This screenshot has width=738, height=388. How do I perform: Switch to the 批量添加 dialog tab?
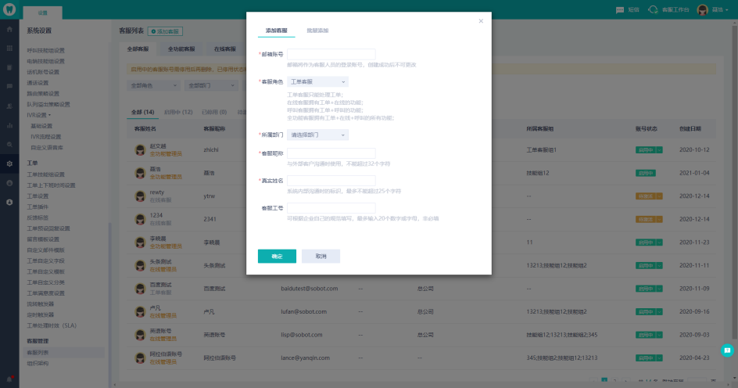[317, 31]
